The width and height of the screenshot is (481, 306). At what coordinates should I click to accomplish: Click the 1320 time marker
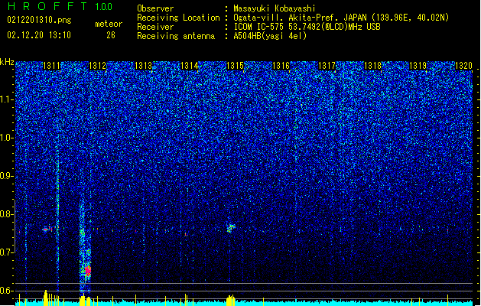(463, 66)
